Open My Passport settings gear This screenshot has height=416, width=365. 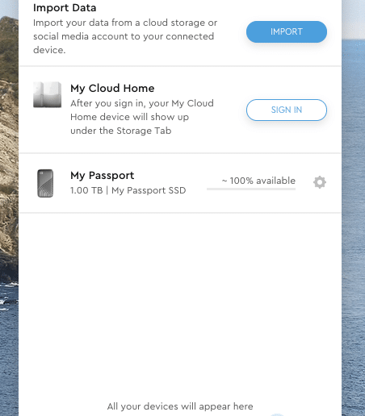click(320, 182)
